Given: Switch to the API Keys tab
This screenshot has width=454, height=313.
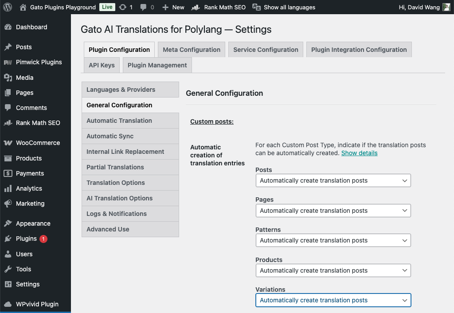Looking at the screenshot, I should point(101,65).
